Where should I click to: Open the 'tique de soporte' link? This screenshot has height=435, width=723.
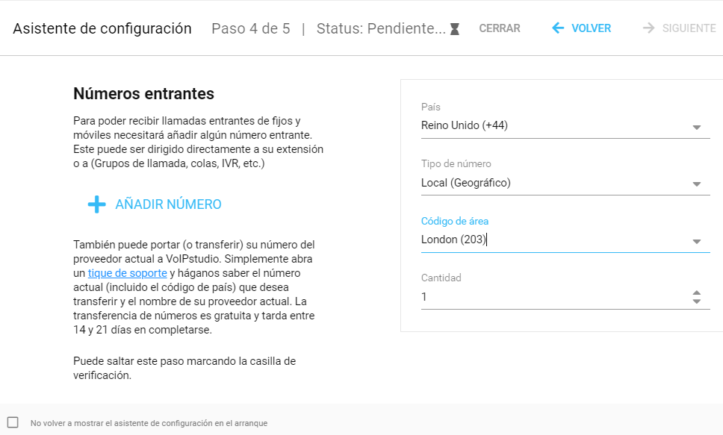122,273
